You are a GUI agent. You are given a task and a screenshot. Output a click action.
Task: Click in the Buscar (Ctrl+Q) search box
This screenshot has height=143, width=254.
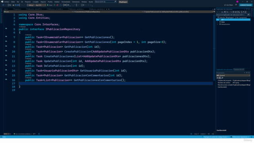pyautogui.click(x=106, y=2)
